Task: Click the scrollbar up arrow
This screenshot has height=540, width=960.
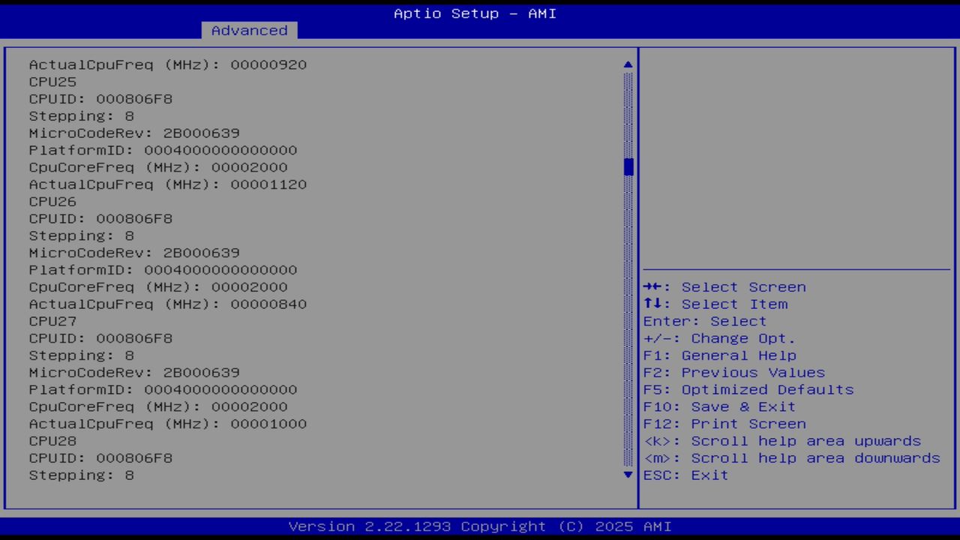Action: [628, 64]
